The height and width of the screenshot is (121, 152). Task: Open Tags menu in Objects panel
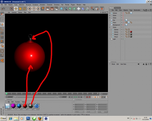(131, 10)
